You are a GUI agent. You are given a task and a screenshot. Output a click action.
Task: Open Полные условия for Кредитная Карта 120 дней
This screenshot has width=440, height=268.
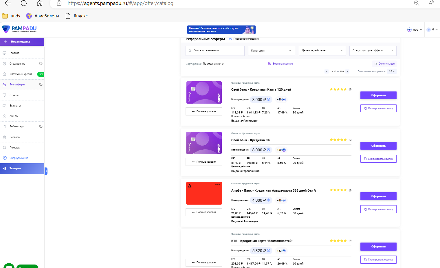(x=204, y=111)
